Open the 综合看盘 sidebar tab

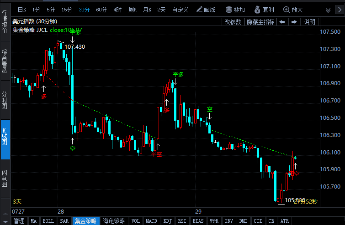pyautogui.click(x=5, y=61)
